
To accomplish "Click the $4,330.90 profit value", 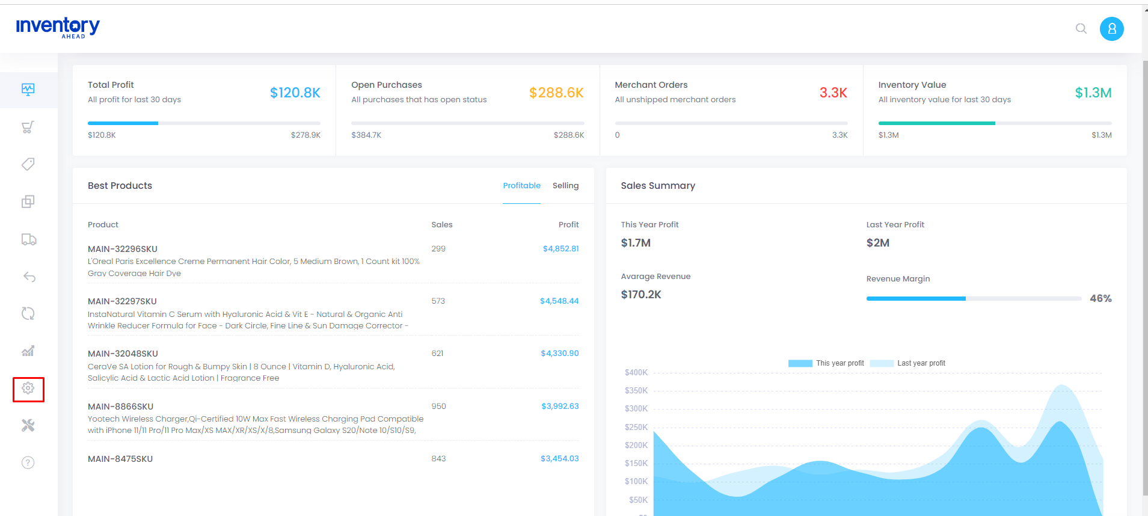I will click(560, 354).
